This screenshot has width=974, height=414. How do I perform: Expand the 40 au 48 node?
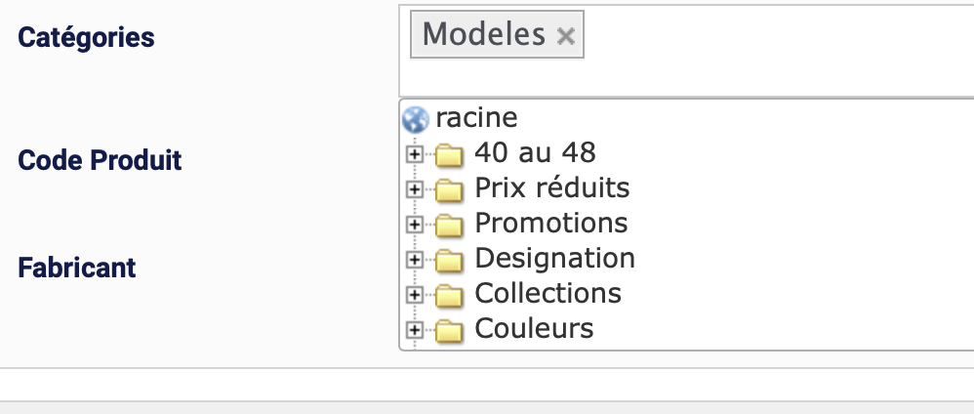pos(415,154)
